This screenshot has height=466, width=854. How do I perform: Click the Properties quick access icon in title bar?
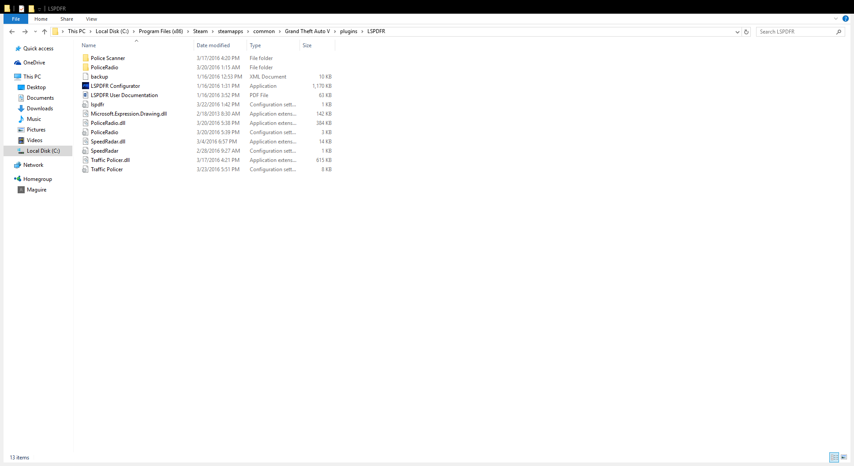point(21,8)
